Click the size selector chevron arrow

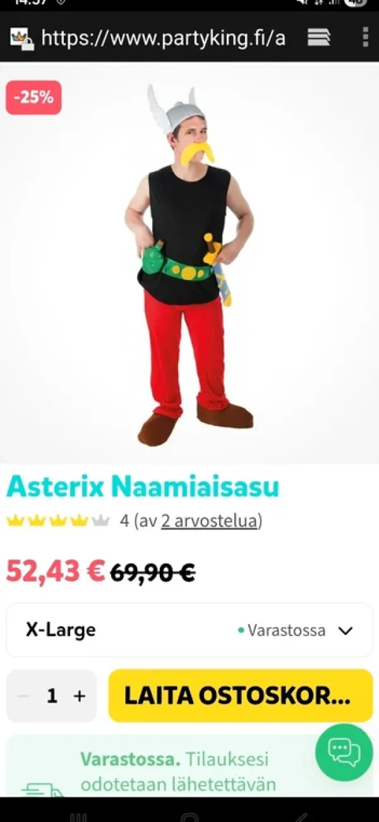[345, 630]
